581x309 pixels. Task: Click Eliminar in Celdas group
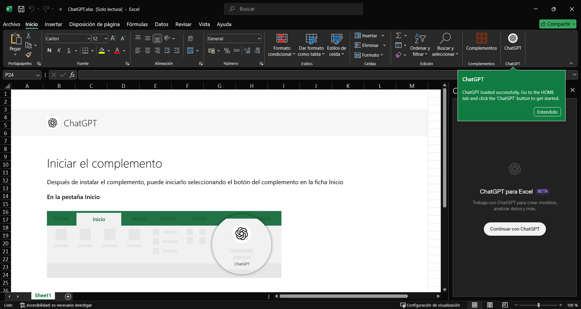coord(370,45)
